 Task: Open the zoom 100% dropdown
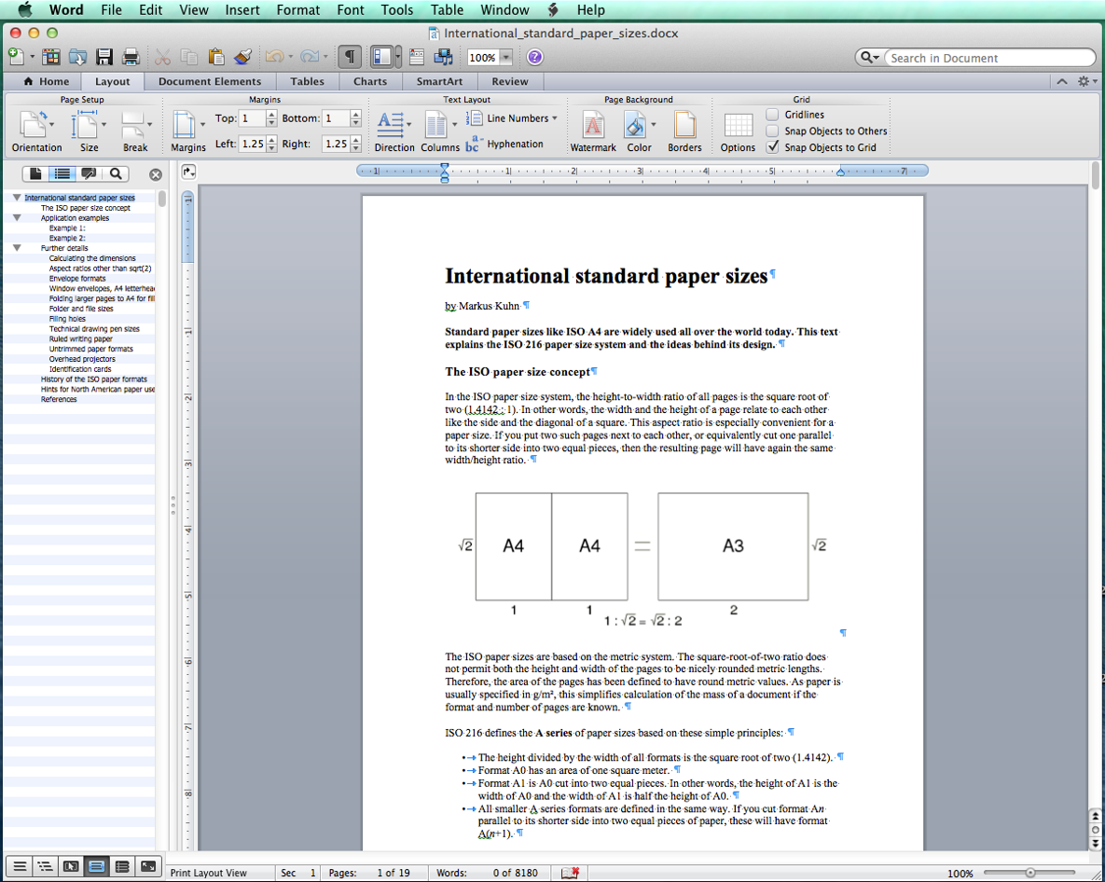[x=505, y=58]
